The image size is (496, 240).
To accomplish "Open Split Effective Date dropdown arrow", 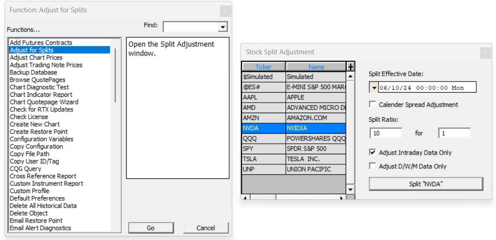I will pyautogui.click(x=373, y=88).
